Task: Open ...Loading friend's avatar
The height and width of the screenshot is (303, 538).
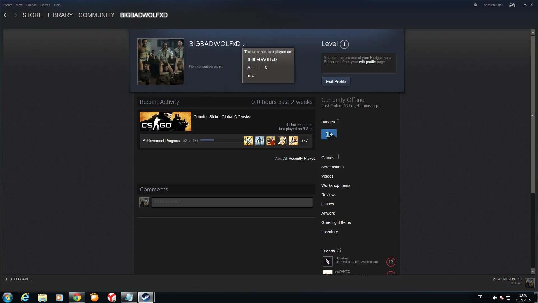Action: coord(327,261)
